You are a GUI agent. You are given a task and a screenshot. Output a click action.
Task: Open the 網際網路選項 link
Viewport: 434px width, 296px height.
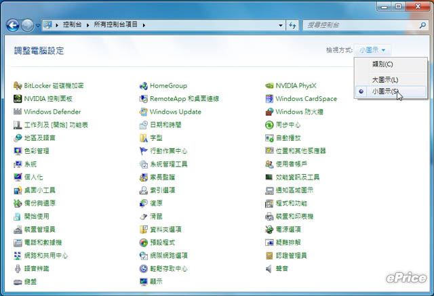click(169, 255)
